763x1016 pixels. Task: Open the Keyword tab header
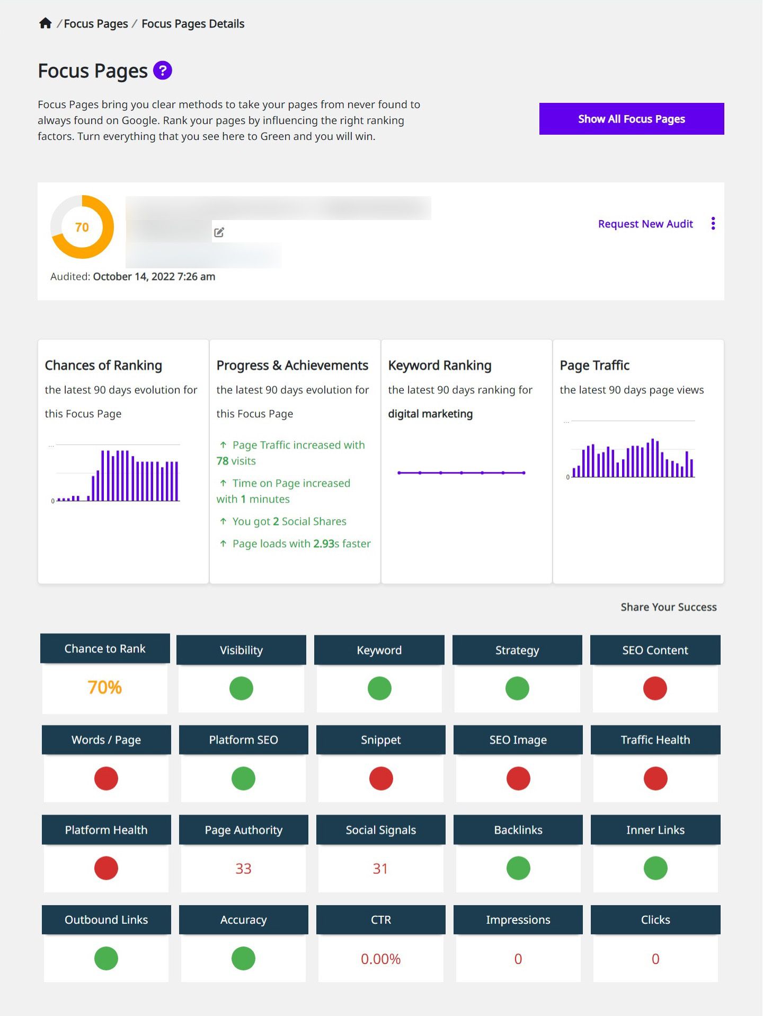[379, 650]
